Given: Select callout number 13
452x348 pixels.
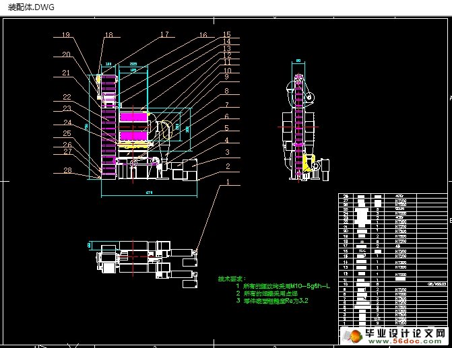Looking at the screenshot, I should tap(227, 48).
